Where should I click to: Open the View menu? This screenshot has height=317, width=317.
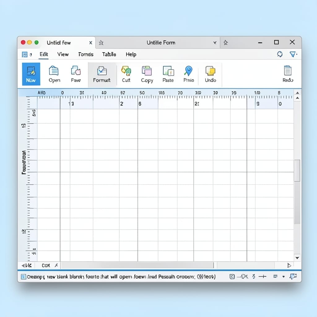click(x=63, y=54)
